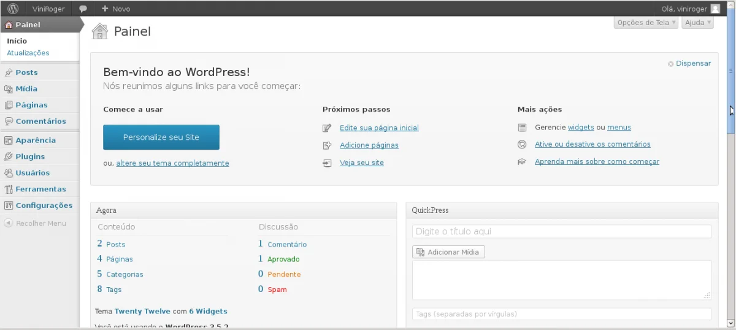
Task: Open the 1 Comentário discussion link
Action: coord(283,244)
